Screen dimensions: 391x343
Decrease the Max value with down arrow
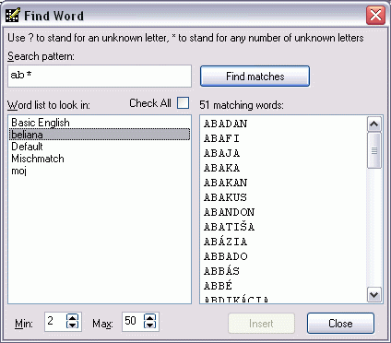(x=149, y=325)
